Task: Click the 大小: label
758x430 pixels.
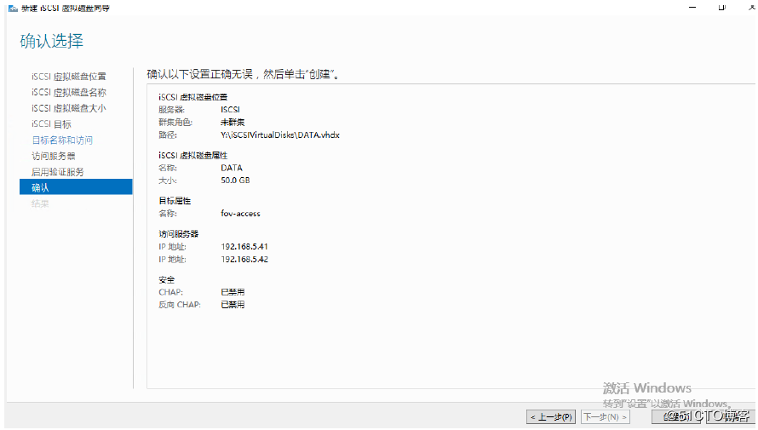Action: (167, 181)
